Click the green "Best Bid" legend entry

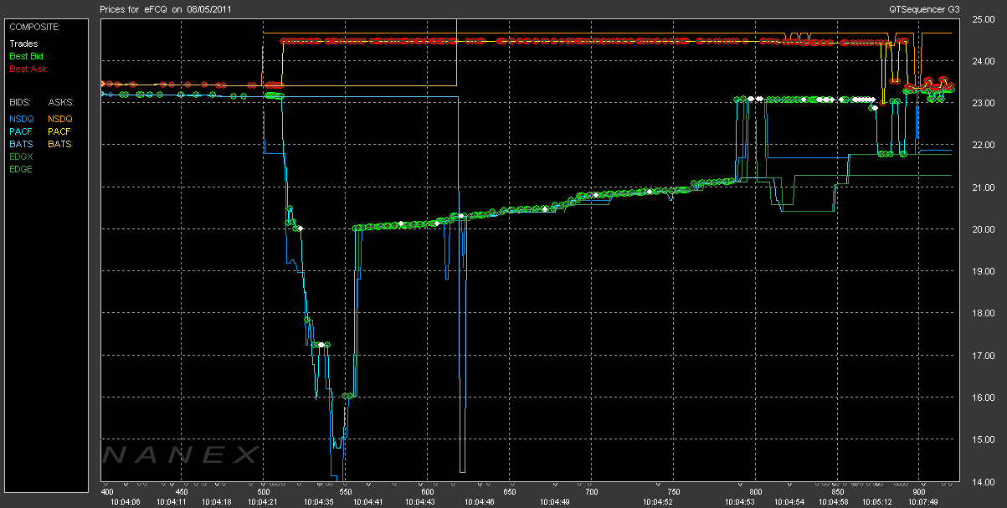coord(26,56)
